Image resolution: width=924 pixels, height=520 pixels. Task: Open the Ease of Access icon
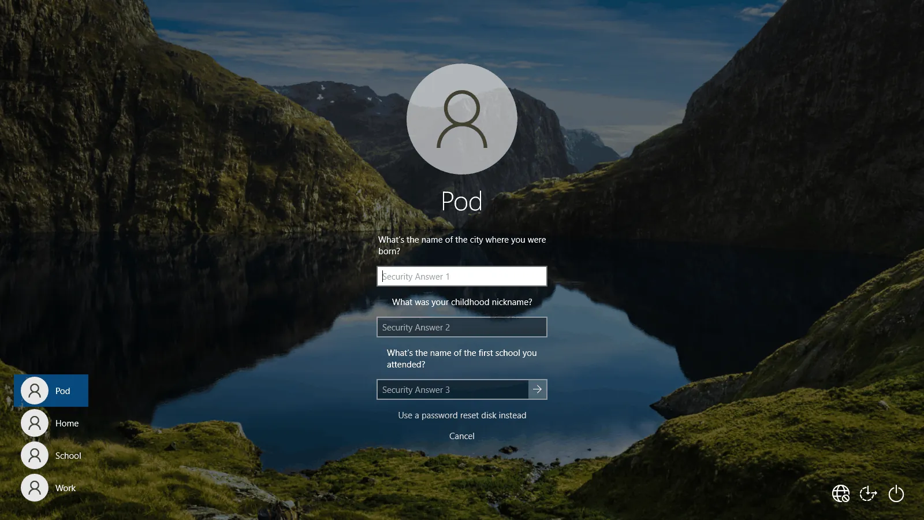click(868, 493)
